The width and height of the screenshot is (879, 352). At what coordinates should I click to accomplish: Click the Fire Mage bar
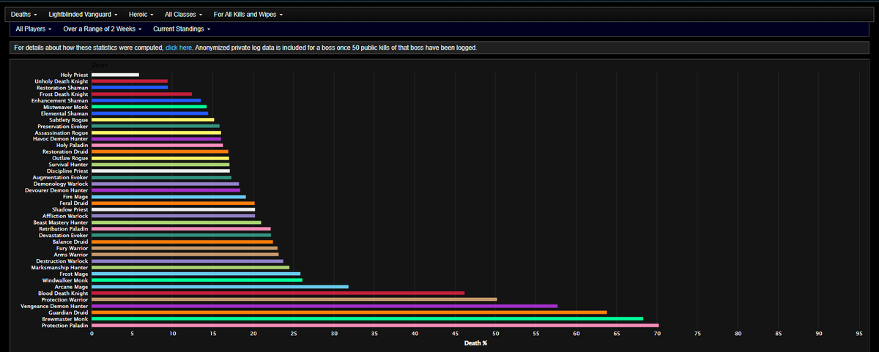[x=169, y=197]
